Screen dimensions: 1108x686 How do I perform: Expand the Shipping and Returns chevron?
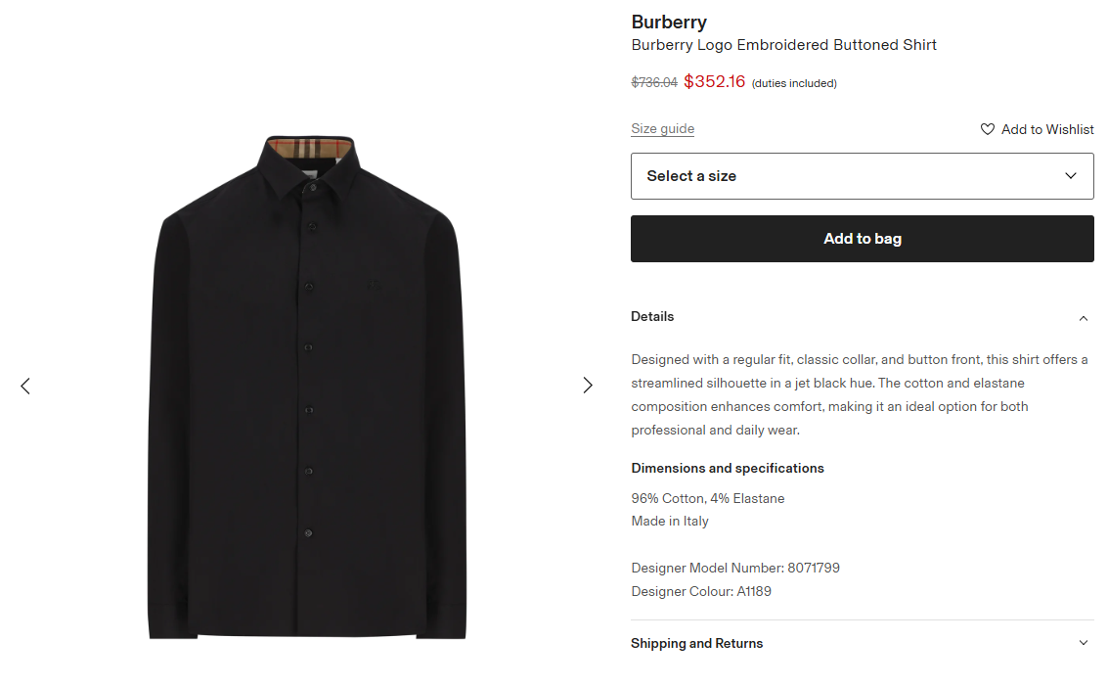(1084, 643)
